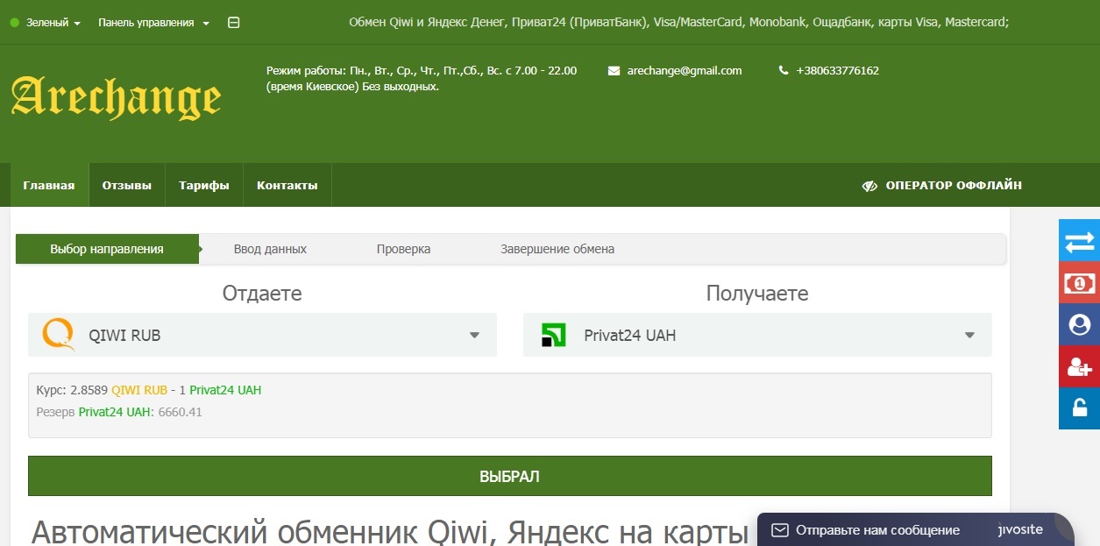Click the Arechange logo
Image resolution: width=1100 pixels, height=546 pixels.
tap(116, 96)
